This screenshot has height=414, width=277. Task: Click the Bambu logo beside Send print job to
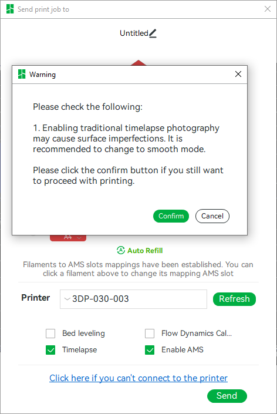pos(10,9)
